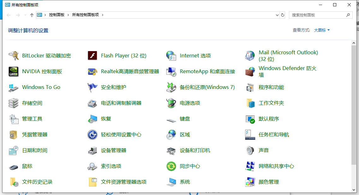Click the 颜色管理 icon

click(250, 182)
